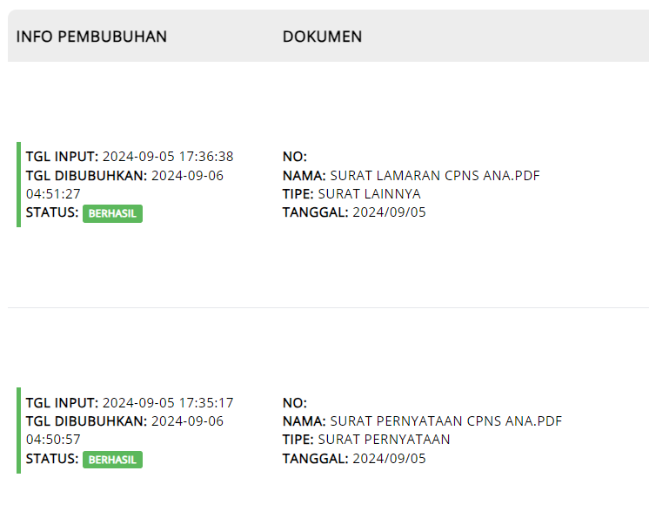Click NO field in Surat Pernyataan row

click(295, 402)
